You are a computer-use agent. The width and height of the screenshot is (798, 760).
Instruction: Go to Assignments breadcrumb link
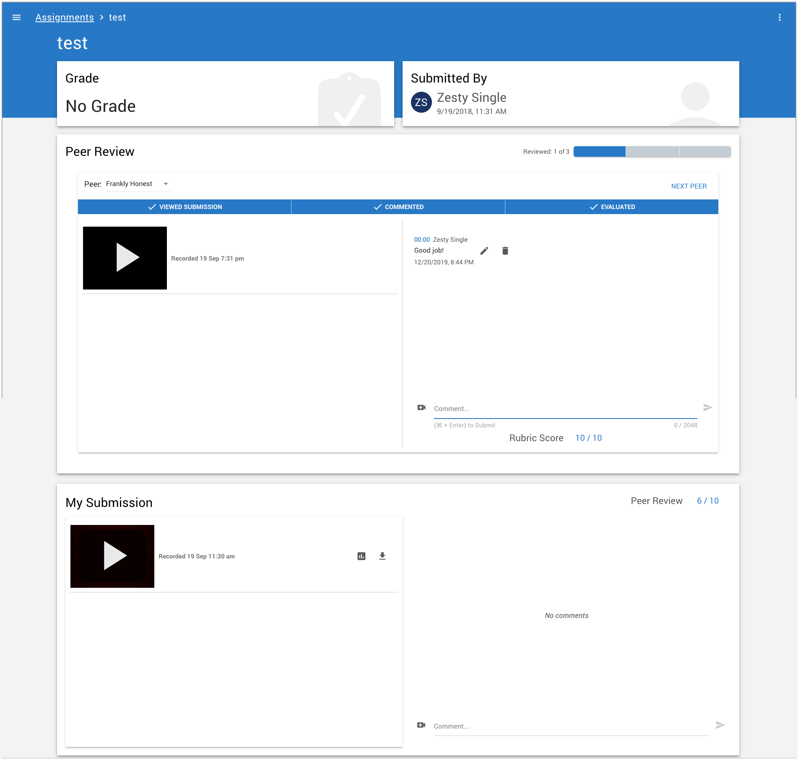tap(65, 18)
